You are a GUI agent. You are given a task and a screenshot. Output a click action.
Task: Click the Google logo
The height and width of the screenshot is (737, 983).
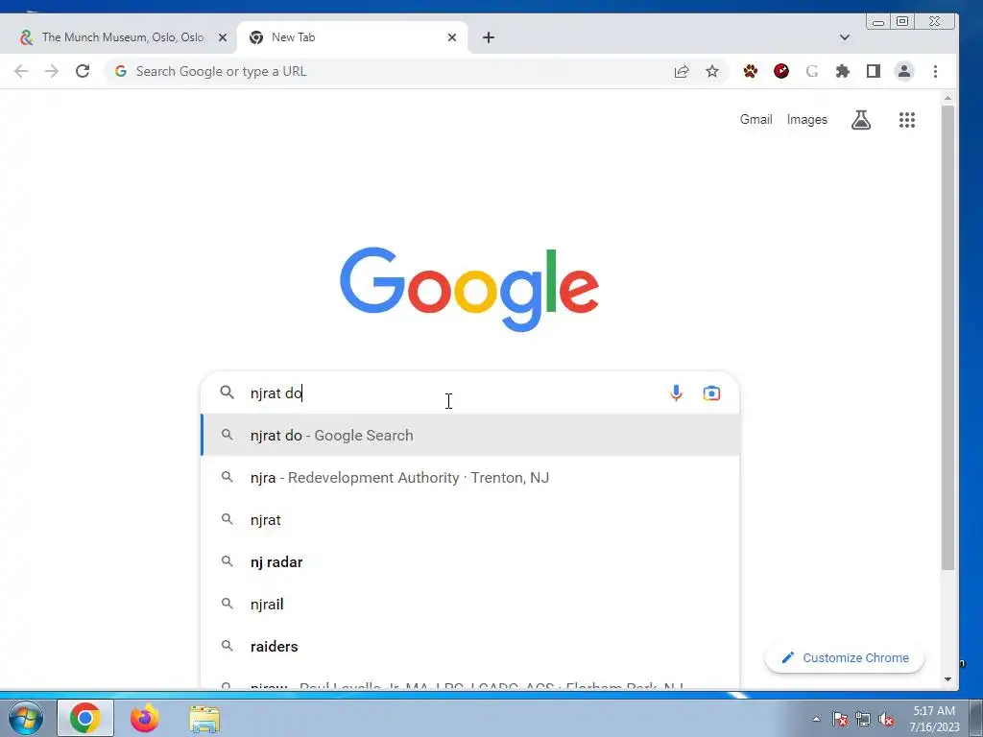[x=468, y=289]
